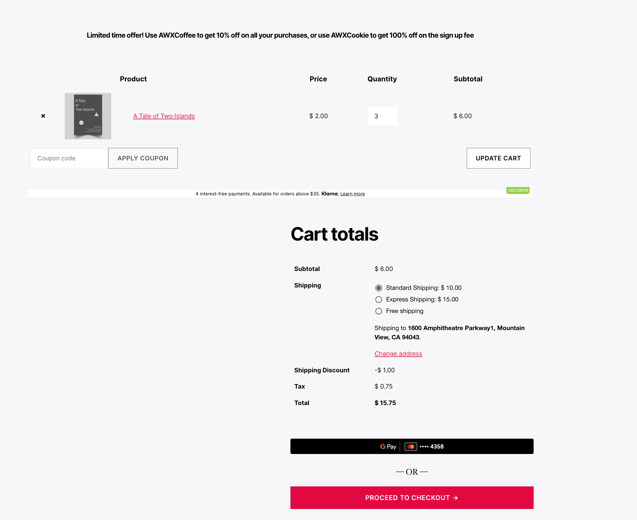Remove A Tale of Two Islands from cart
This screenshot has width=637, height=520.
(x=43, y=116)
